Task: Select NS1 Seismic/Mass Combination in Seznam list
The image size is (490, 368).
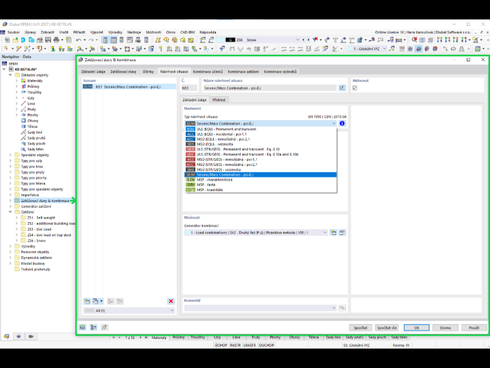Action: [129, 87]
